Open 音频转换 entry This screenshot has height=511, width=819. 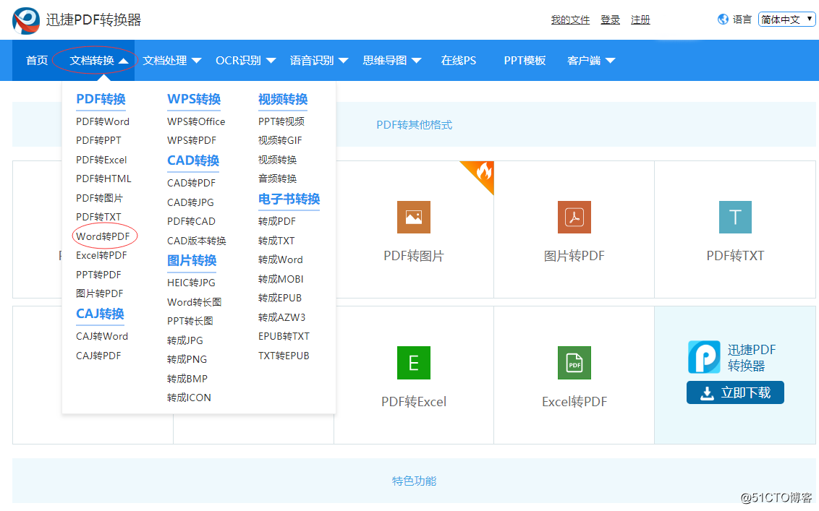[x=277, y=179]
